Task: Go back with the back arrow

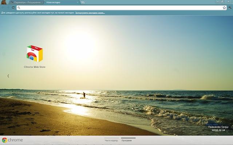Action: tap(3, 8)
